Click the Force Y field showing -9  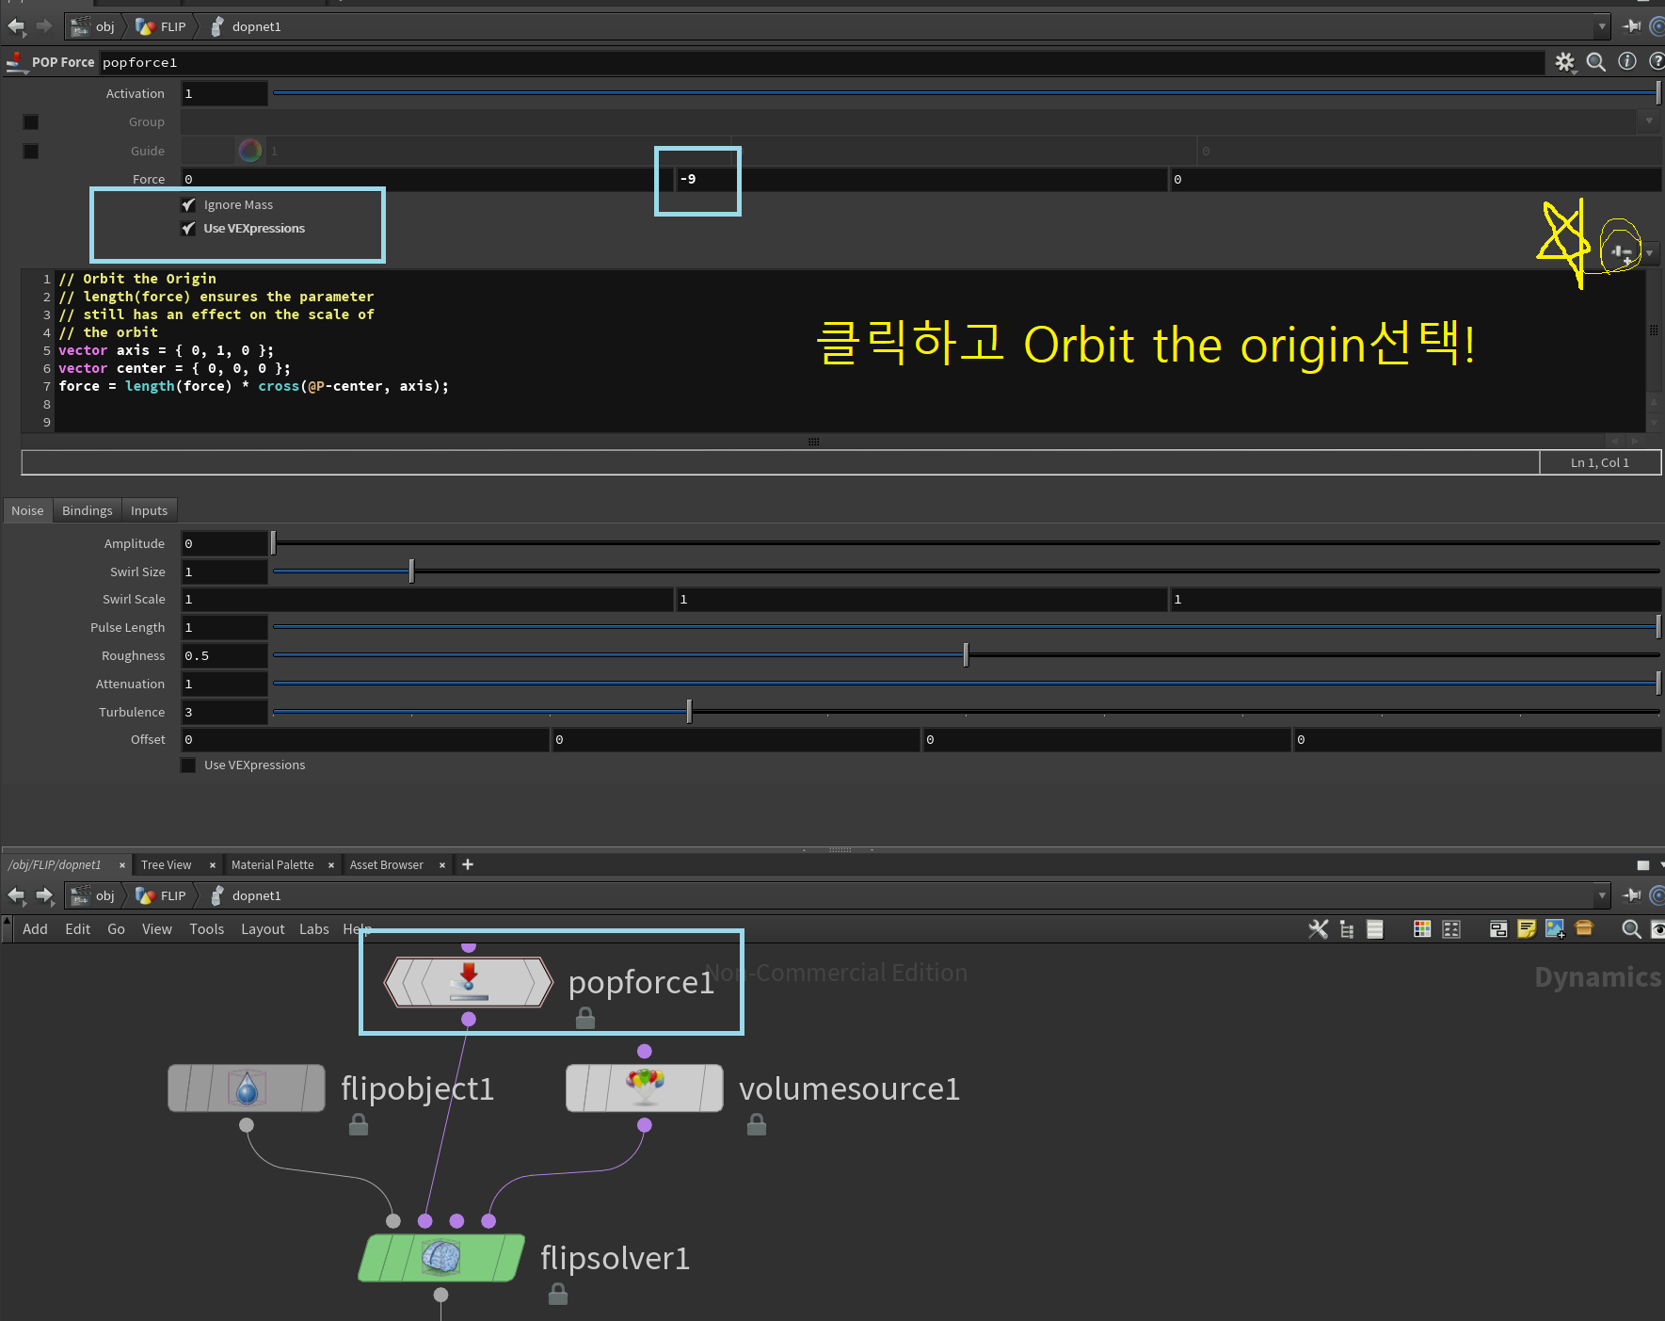coord(921,179)
